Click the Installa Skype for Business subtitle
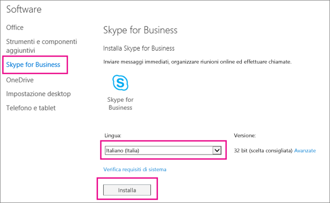 pyautogui.click(x=139, y=48)
